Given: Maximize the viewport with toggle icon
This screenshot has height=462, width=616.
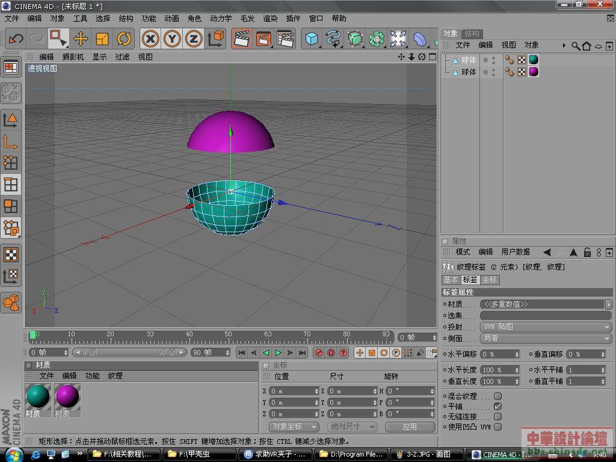Looking at the screenshot, I should (x=433, y=57).
